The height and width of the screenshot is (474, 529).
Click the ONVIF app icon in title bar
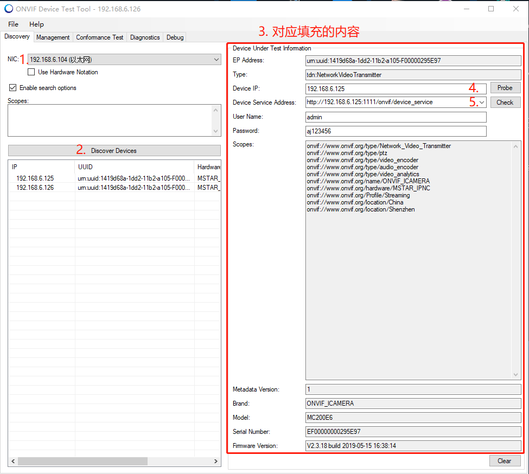9,9
